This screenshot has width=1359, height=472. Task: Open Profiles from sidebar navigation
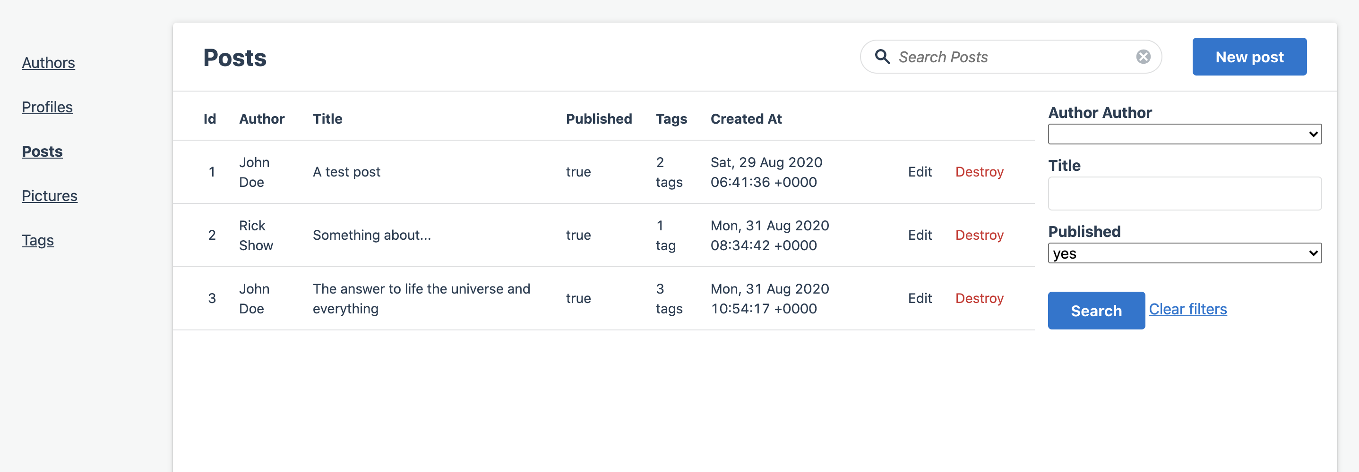tap(47, 107)
